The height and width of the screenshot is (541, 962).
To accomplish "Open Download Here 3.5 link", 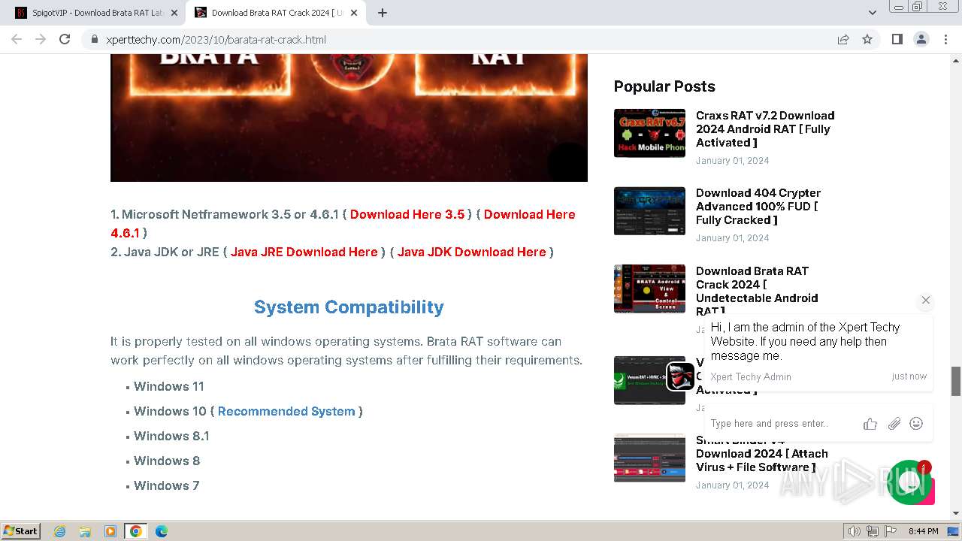I will point(407,214).
